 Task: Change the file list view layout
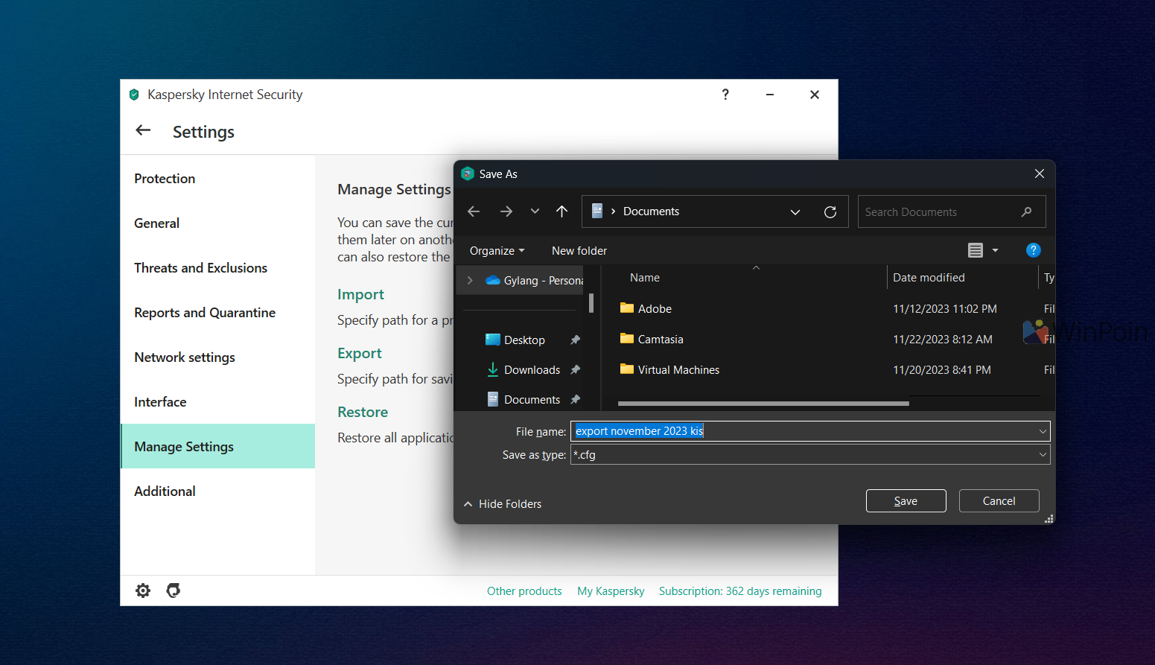click(976, 250)
